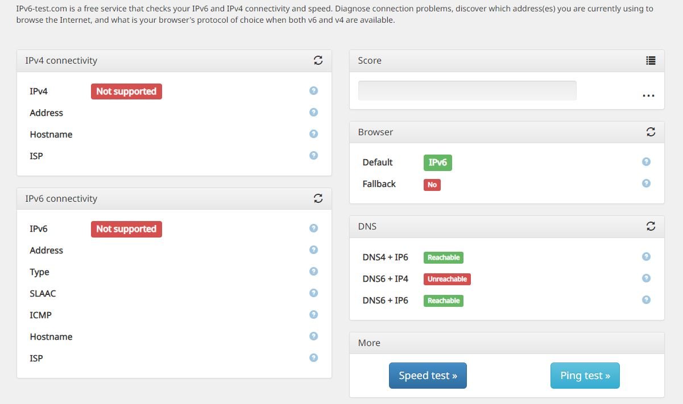Open help for Browser Fallback
Screen dimensions: 683x404
(x=646, y=184)
